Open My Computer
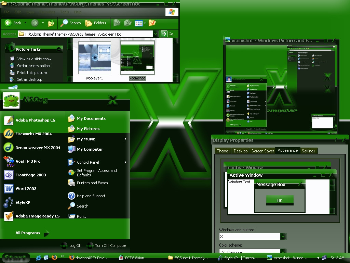This screenshot has height=263, width=350. pyautogui.click(x=85, y=149)
